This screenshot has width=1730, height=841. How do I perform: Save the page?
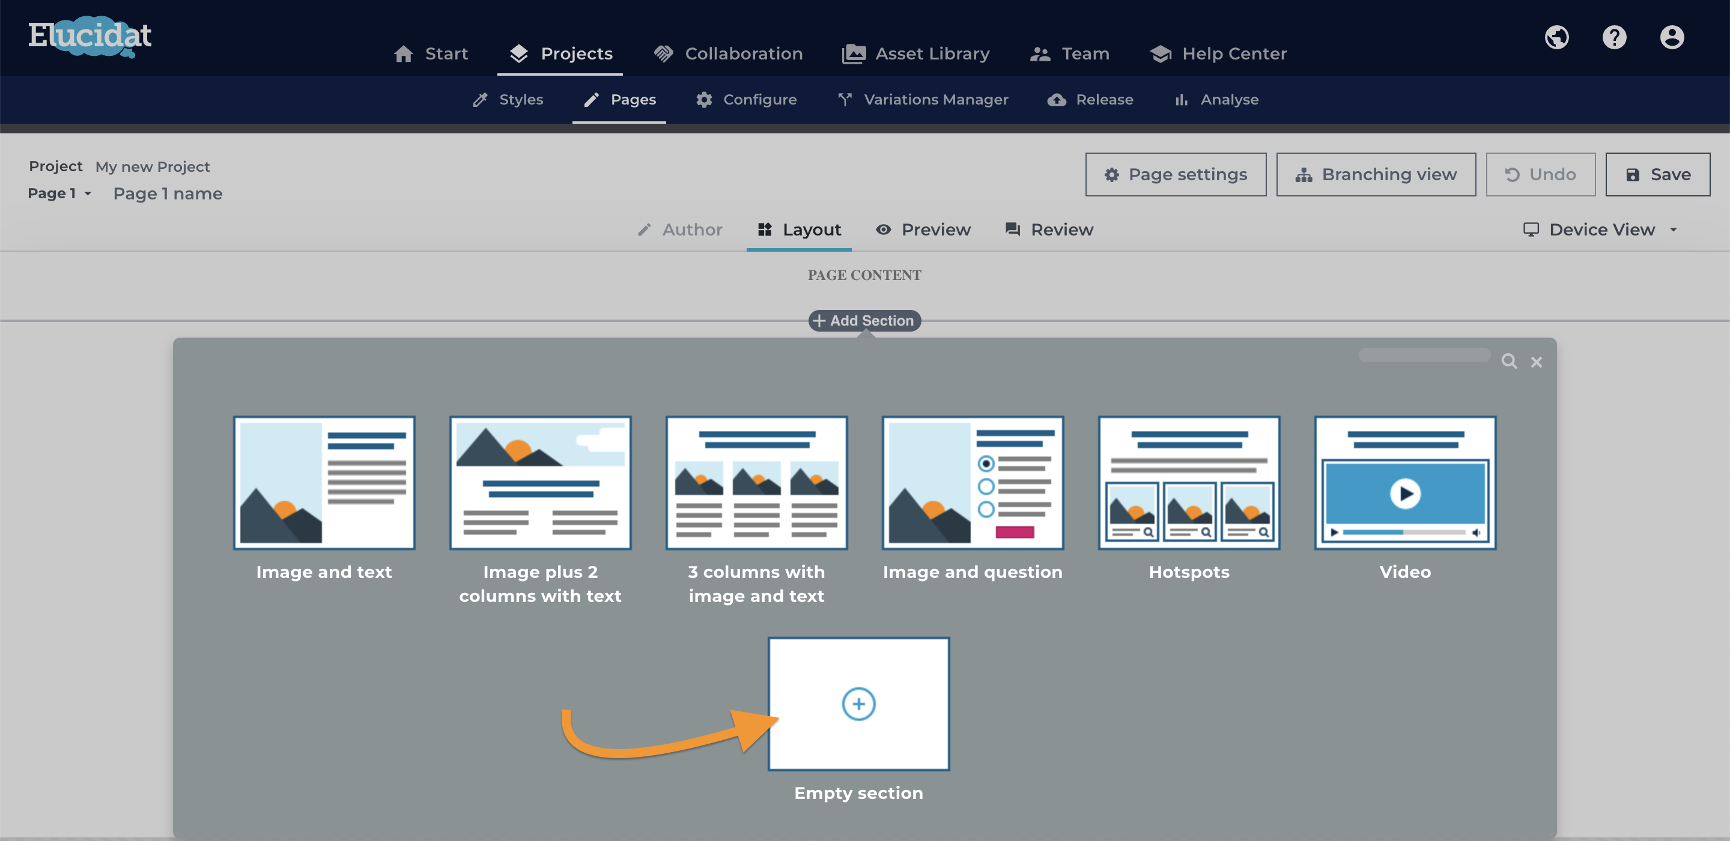tap(1657, 175)
